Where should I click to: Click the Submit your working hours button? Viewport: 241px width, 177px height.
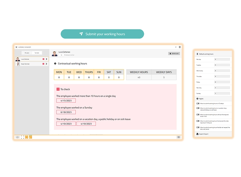point(102,34)
